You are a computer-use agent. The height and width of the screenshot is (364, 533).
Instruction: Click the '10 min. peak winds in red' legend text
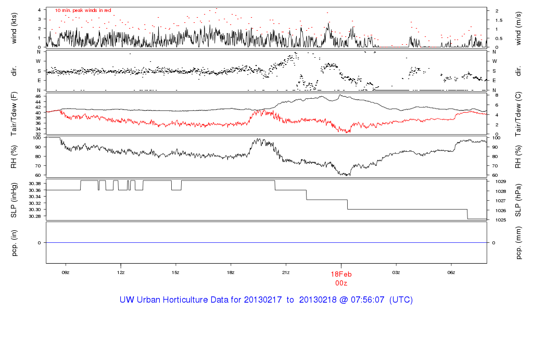(x=83, y=10)
